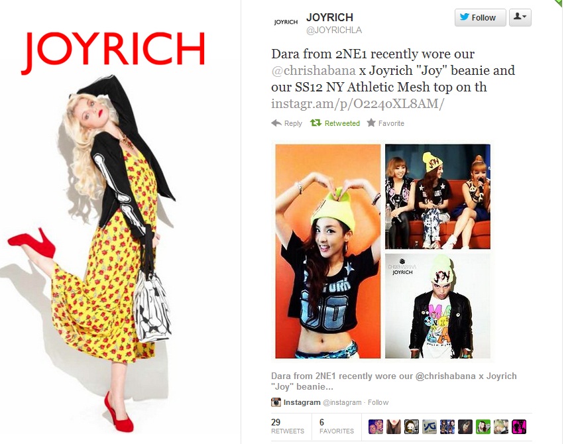Follow Instagram via the small Follow link
572x444 pixels.
pos(378,402)
